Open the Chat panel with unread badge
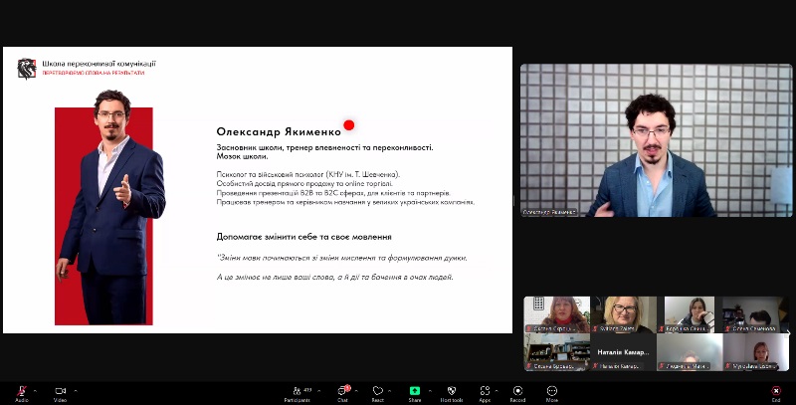The width and height of the screenshot is (796, 405). (343, 393)
